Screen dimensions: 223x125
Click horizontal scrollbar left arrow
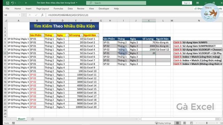[140, 119]
